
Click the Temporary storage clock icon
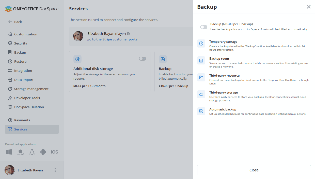201,43
